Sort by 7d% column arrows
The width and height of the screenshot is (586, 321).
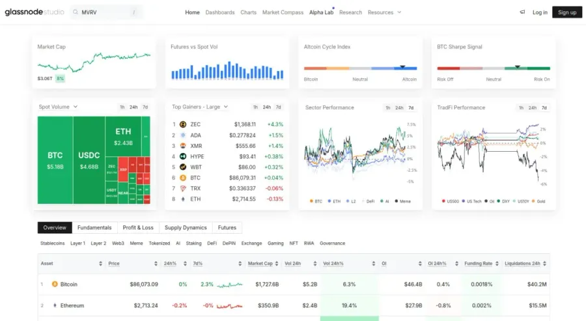pos(240,264)
